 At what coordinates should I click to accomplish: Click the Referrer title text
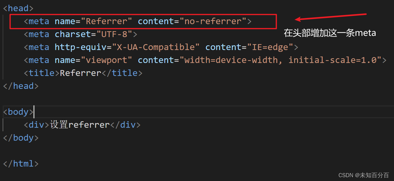81,73
